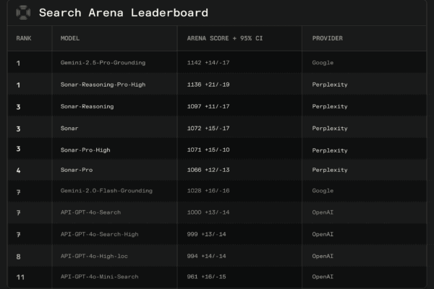Open the Gemini-2.5-Pro-Grounding model entry
434x289 pixels.
pos(103,63)
